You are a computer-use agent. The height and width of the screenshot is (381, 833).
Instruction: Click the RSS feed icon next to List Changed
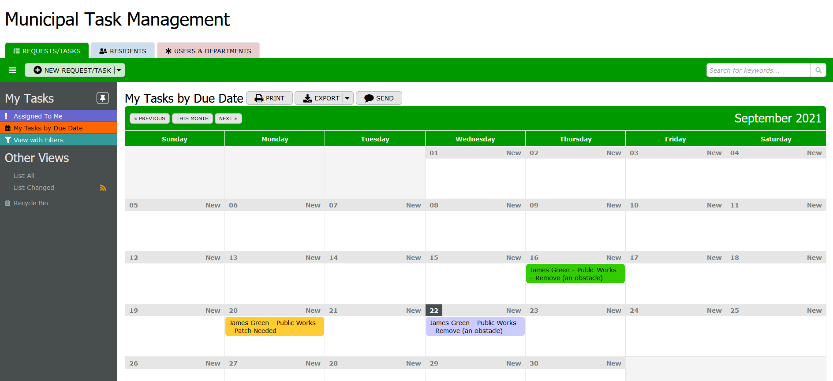click(x=103, y=188)
